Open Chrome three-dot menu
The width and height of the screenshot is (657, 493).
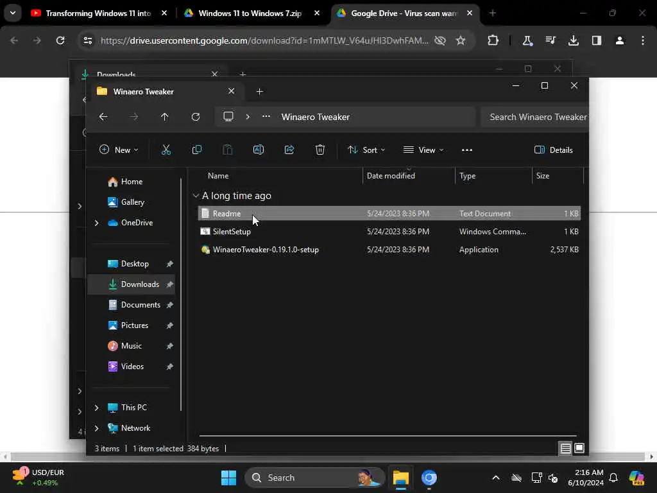pyautogui.click(x=643, y=40)
